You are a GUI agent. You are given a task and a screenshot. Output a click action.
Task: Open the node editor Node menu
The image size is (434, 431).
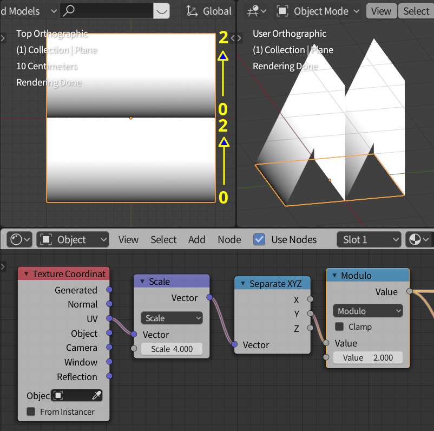(229, 239)
